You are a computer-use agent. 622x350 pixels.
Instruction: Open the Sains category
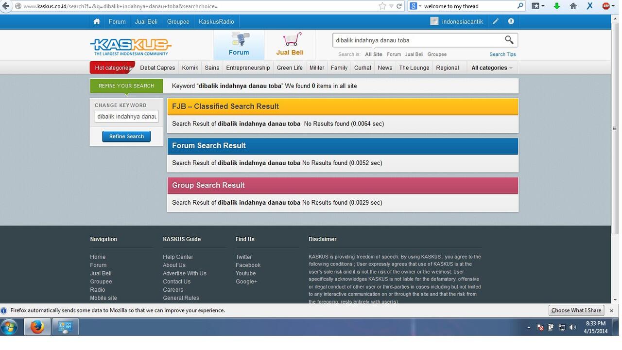[x=212, y=68]
